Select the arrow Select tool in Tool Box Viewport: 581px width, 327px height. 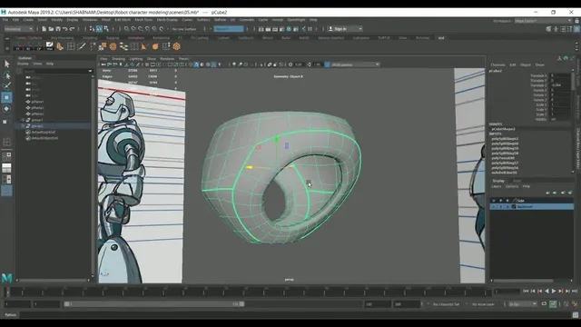[6, 64]
